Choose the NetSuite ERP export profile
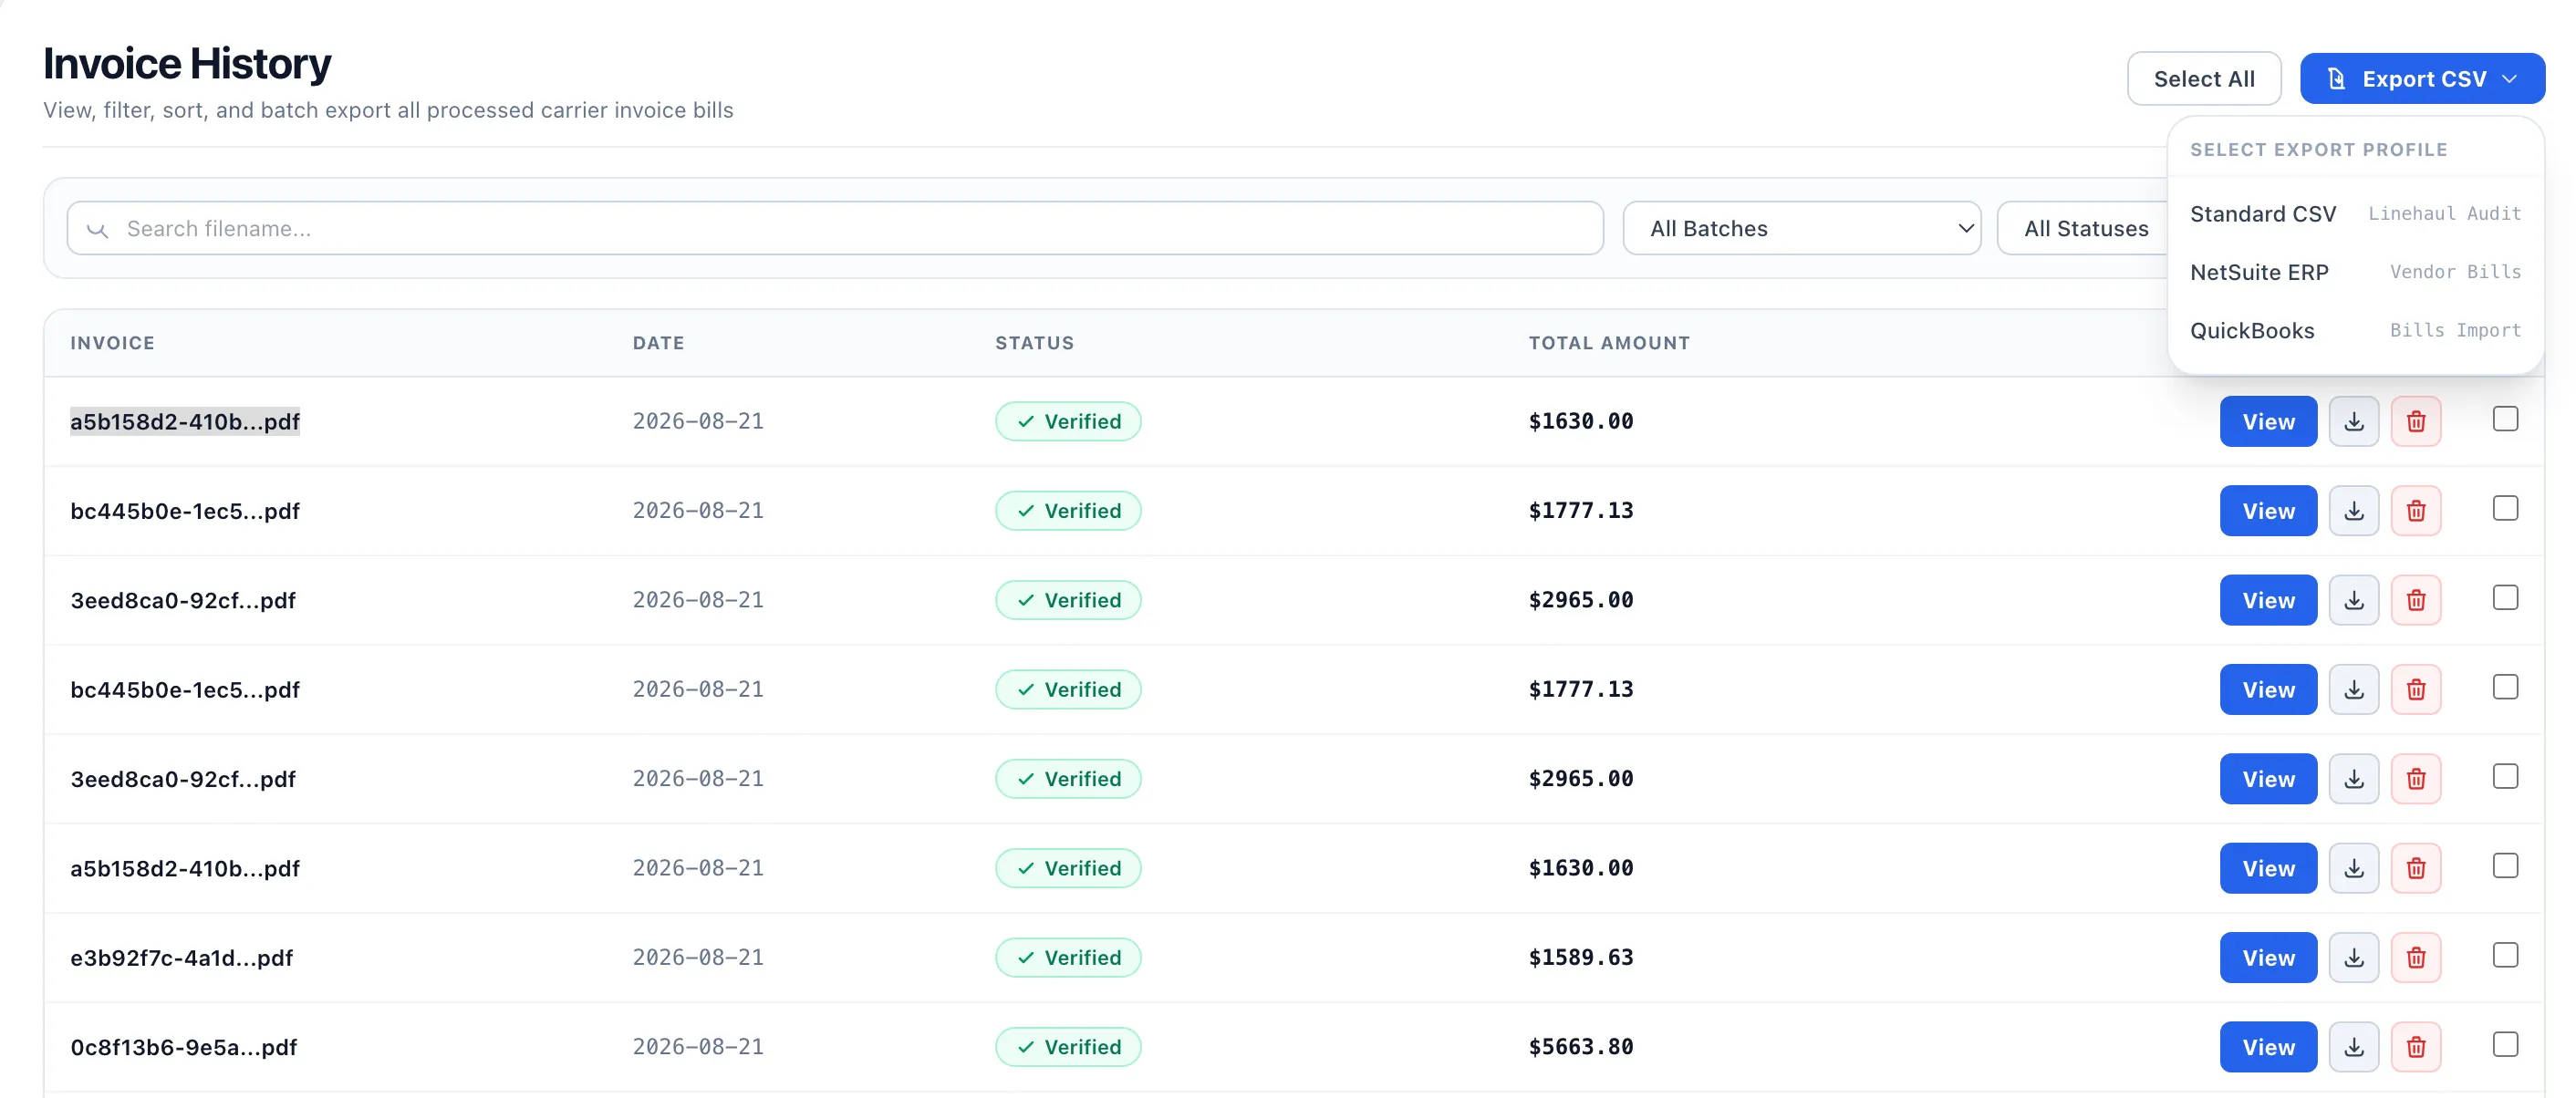 (x=2355, y=272)
